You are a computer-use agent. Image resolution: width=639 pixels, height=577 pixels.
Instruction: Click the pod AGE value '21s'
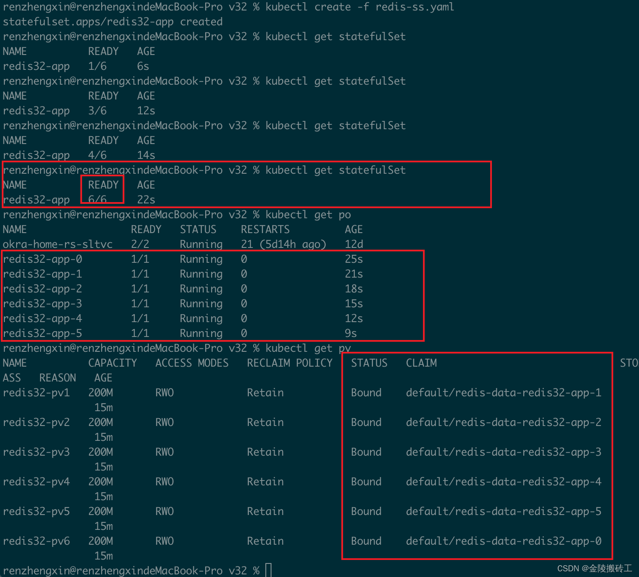[354, 274]
